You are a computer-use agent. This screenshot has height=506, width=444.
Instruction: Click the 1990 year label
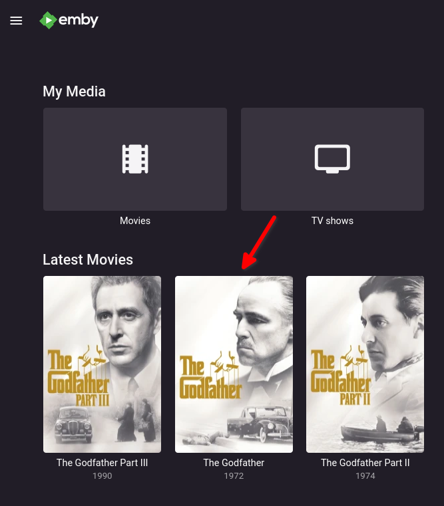102,476
